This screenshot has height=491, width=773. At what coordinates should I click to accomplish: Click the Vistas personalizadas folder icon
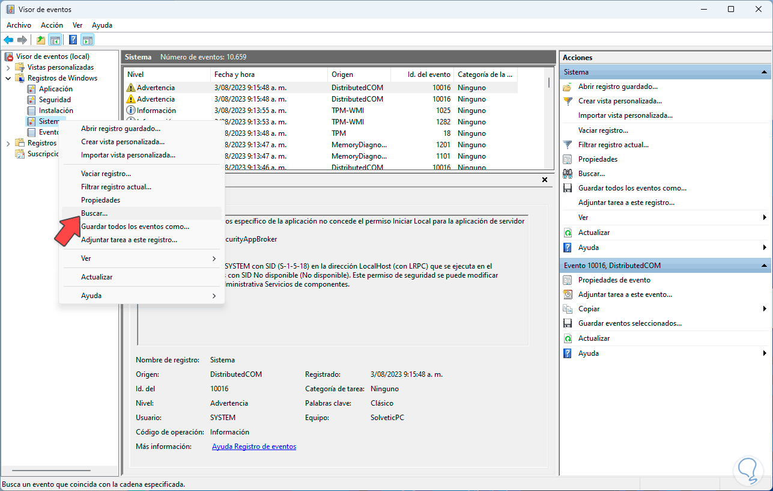tap(20, 67)
